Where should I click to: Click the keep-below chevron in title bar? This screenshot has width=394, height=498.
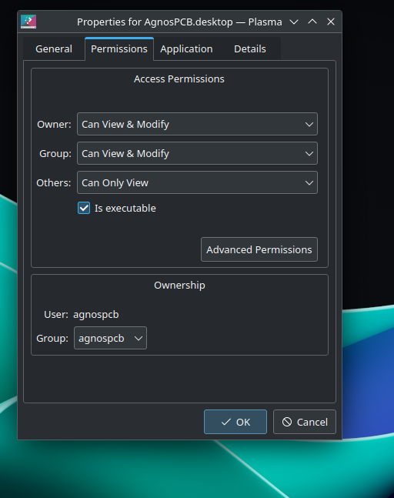[x=294, y=22]
